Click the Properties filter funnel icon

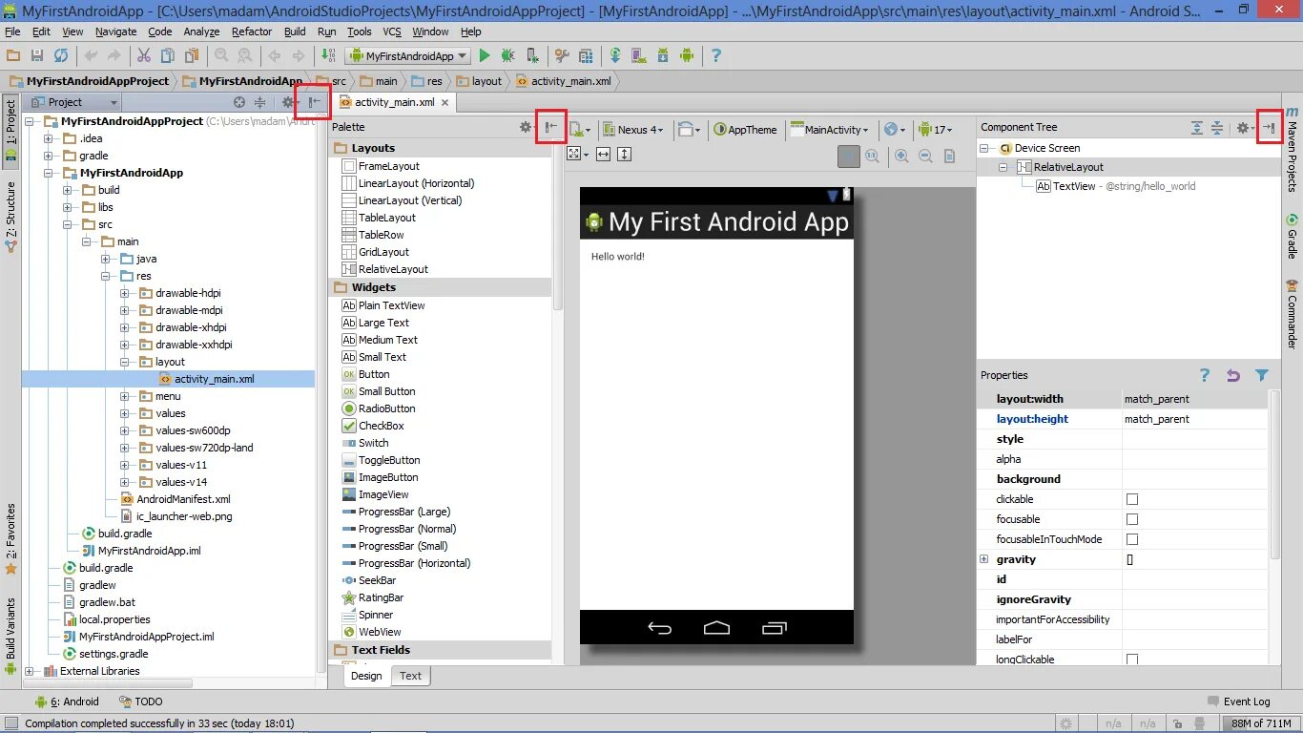pyautogui.click(x=1262, y=375)
